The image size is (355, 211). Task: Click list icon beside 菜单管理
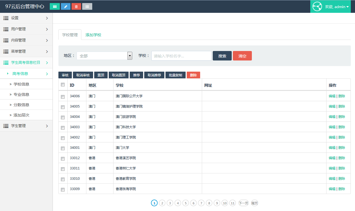(x=6, y=52)
